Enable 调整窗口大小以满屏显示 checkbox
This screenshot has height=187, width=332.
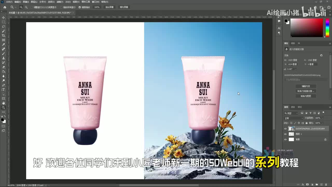click(x=32, y=7)
